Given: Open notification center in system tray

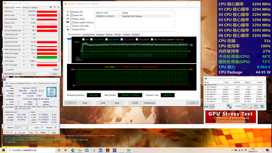Looking at the screenshot, I should click(268, 150).
